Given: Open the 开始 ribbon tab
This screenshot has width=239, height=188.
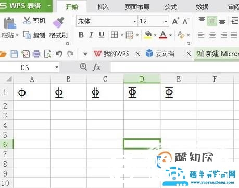Looking at the screenshot, I should point(72,7).
